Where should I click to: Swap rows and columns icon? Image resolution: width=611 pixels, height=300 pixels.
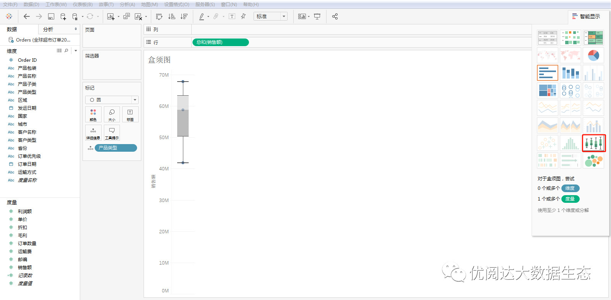[x=159, y=16]
